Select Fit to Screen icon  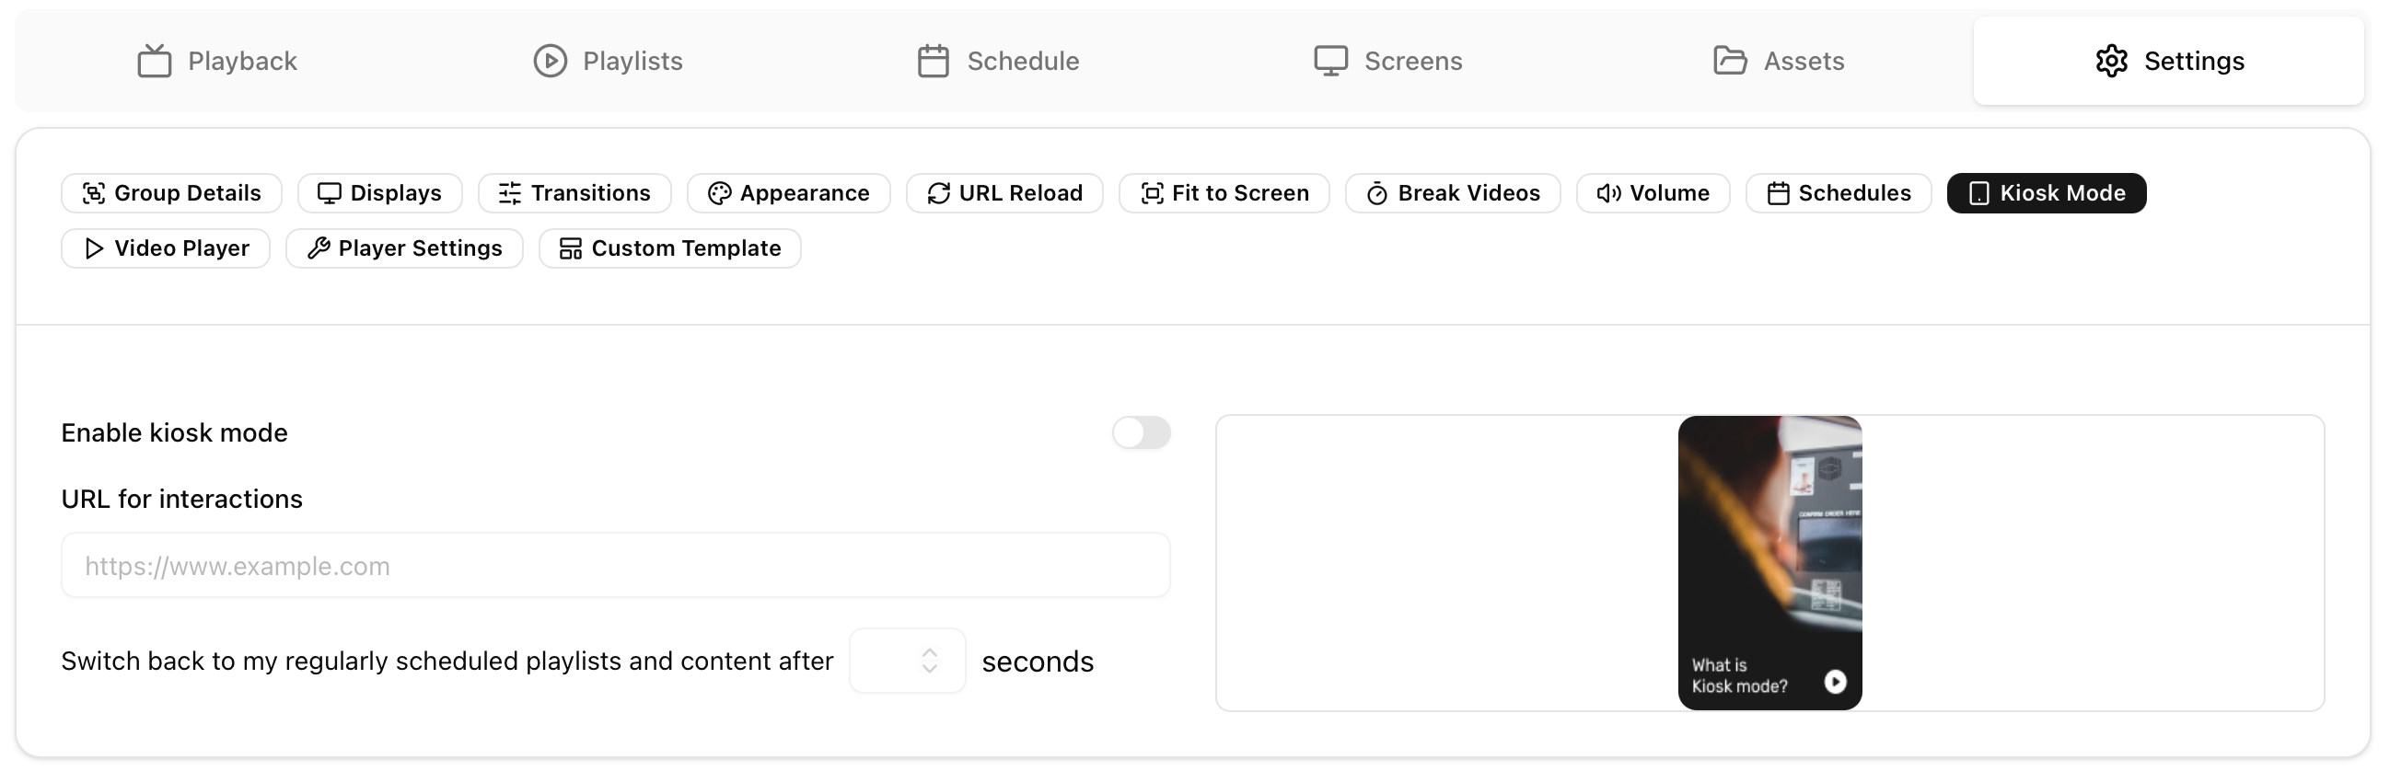click(1152, 193)
